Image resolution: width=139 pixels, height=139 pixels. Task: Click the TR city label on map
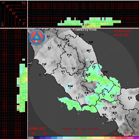(73, 69)
